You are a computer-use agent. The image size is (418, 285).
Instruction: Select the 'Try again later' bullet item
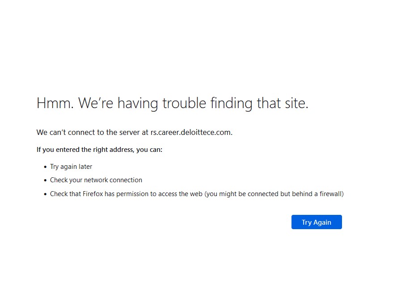[71, 166]
